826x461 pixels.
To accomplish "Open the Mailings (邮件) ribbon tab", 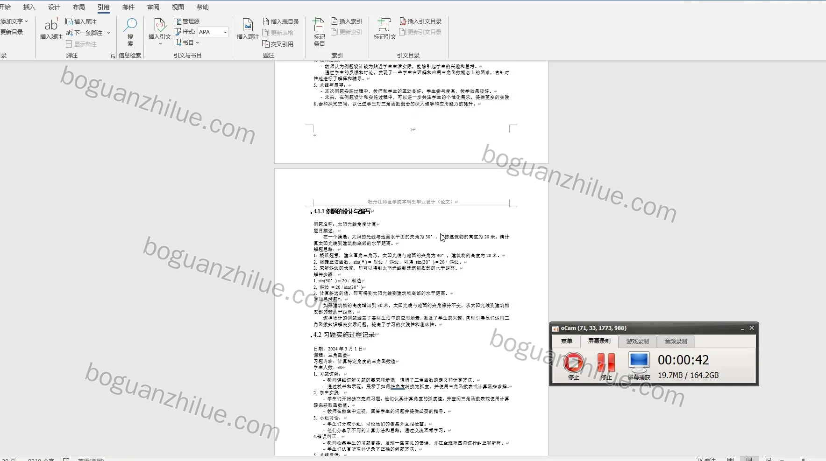I will point(128,7).
